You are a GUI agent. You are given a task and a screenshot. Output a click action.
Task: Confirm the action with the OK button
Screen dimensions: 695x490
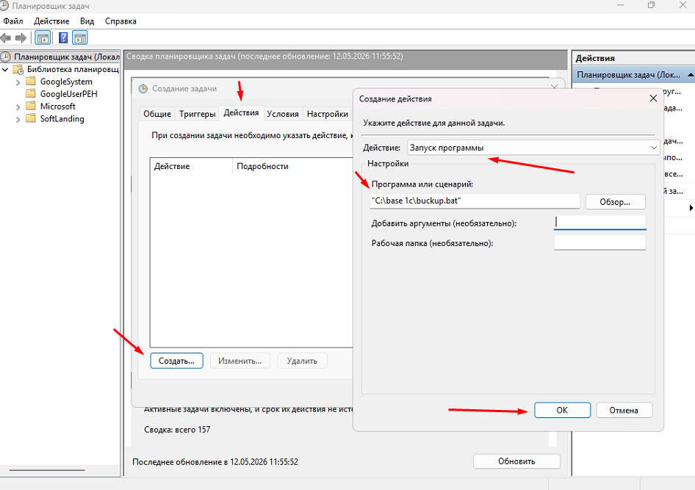(x=562, y=410)
